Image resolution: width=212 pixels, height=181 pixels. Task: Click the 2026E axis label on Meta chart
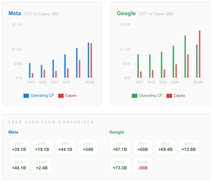click(90, 82)
